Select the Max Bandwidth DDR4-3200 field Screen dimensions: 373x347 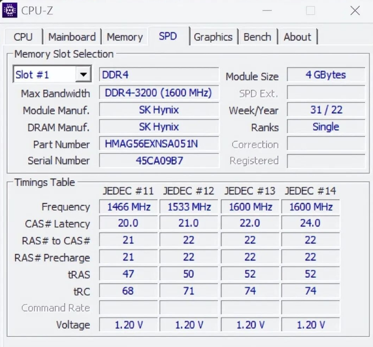coord(159,93)
